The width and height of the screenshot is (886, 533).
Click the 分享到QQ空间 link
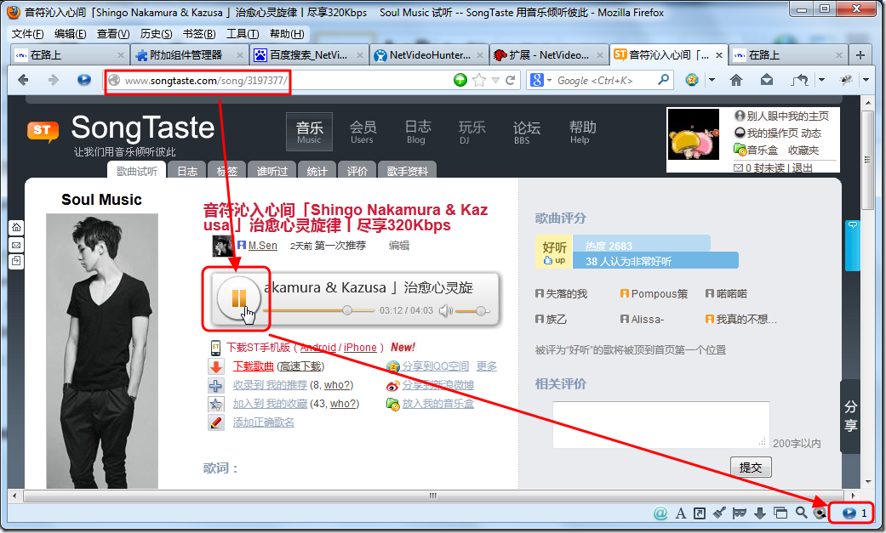pos(435,366)
